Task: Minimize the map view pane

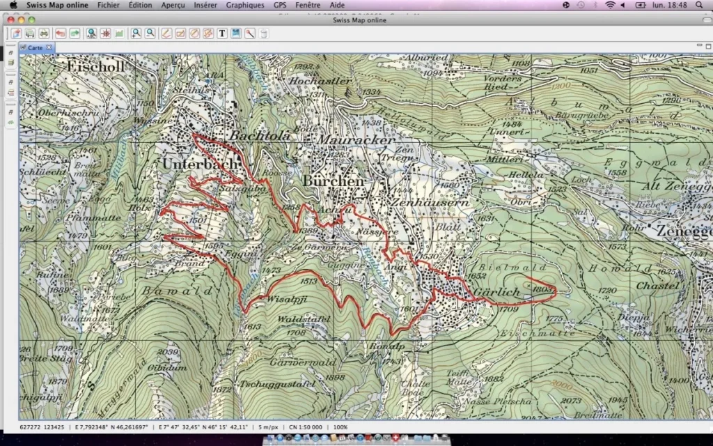Action: 699,45
